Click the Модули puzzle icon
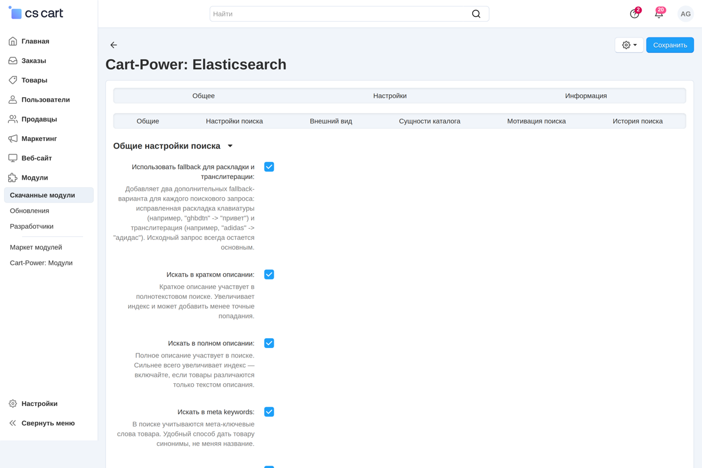This screenshot has width=702, height=468. (x=13, y=178)
